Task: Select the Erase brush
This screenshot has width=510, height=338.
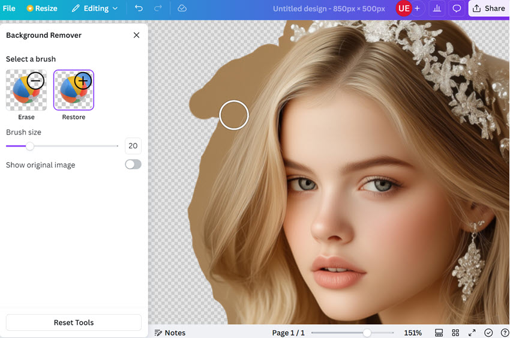Action: point(26,91)
